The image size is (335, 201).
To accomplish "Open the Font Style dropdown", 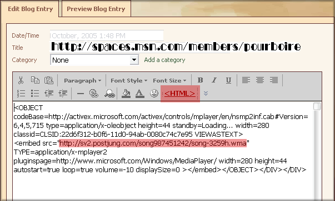I will click(x=129, y=80).
